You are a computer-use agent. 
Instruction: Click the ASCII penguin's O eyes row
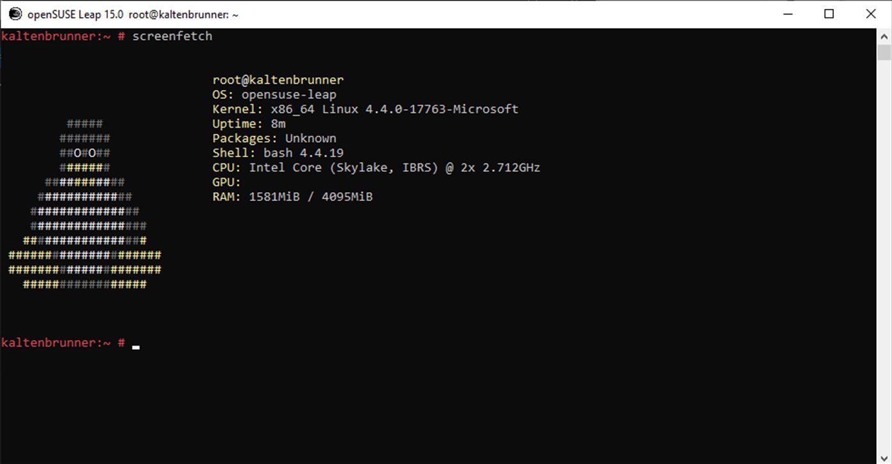coord(85,153)
